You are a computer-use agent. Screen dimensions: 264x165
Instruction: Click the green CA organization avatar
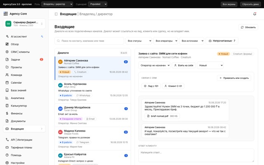8,24
